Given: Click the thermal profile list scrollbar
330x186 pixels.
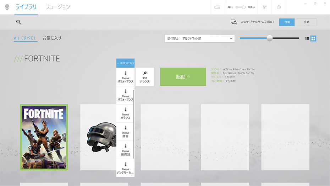Looking at the screenshot, I should [134, 124].
